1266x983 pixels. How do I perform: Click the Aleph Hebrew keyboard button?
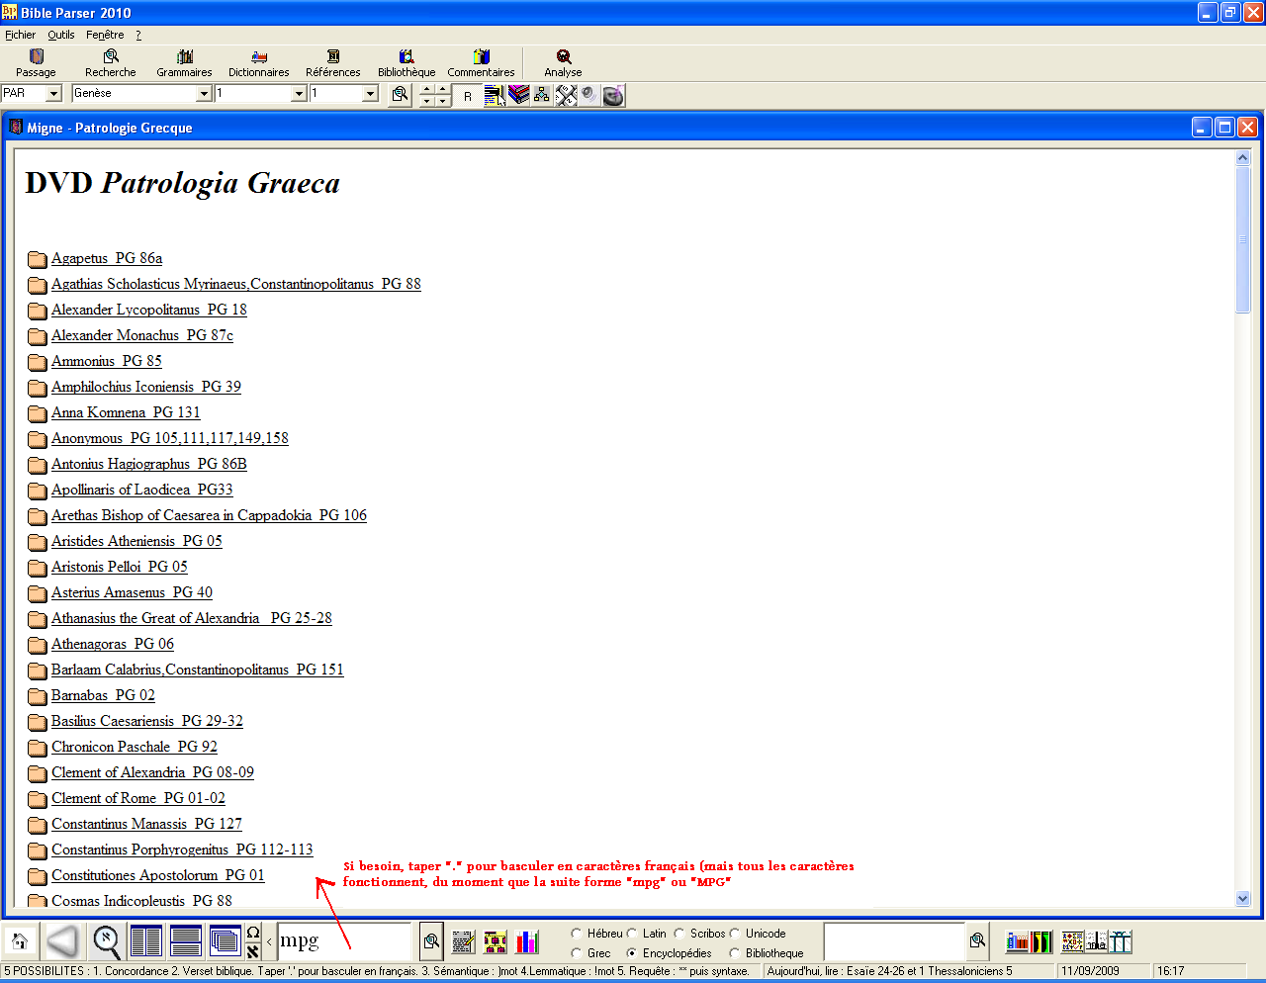click(253, 951)
